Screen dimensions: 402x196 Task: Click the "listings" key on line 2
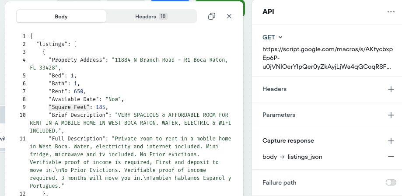pos(52,44)
